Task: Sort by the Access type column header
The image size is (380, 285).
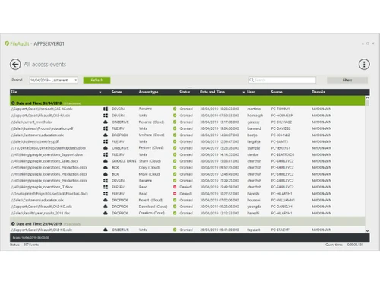Action: 148,92
